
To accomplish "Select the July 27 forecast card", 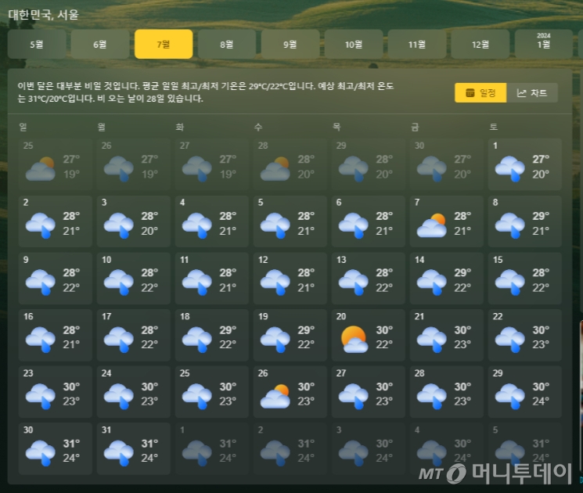I will tap(369, 392).
